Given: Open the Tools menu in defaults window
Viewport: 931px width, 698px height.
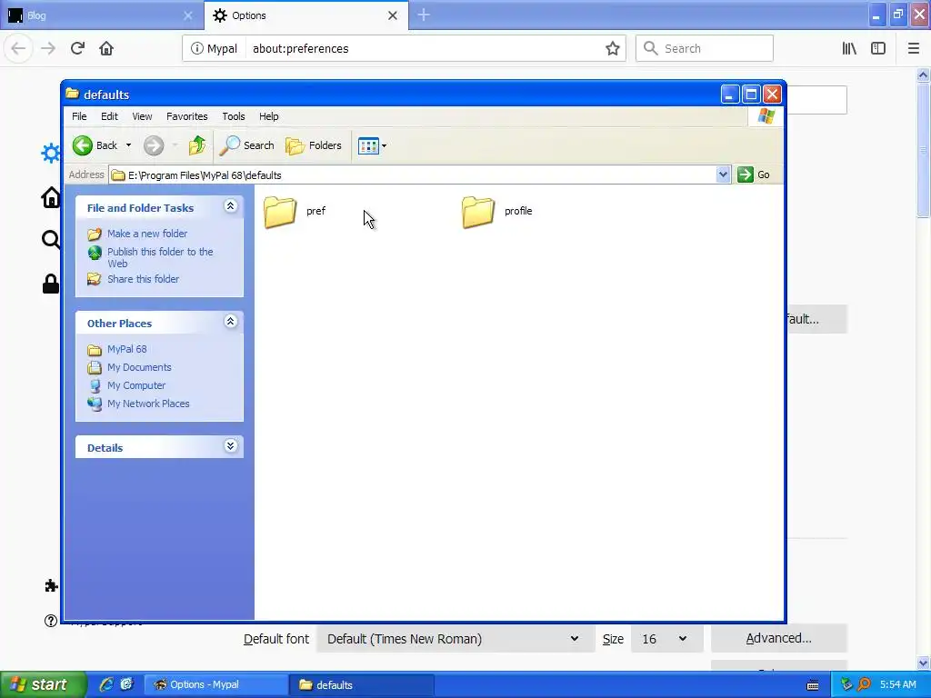Looking at the screenshot, I should 234,116.
